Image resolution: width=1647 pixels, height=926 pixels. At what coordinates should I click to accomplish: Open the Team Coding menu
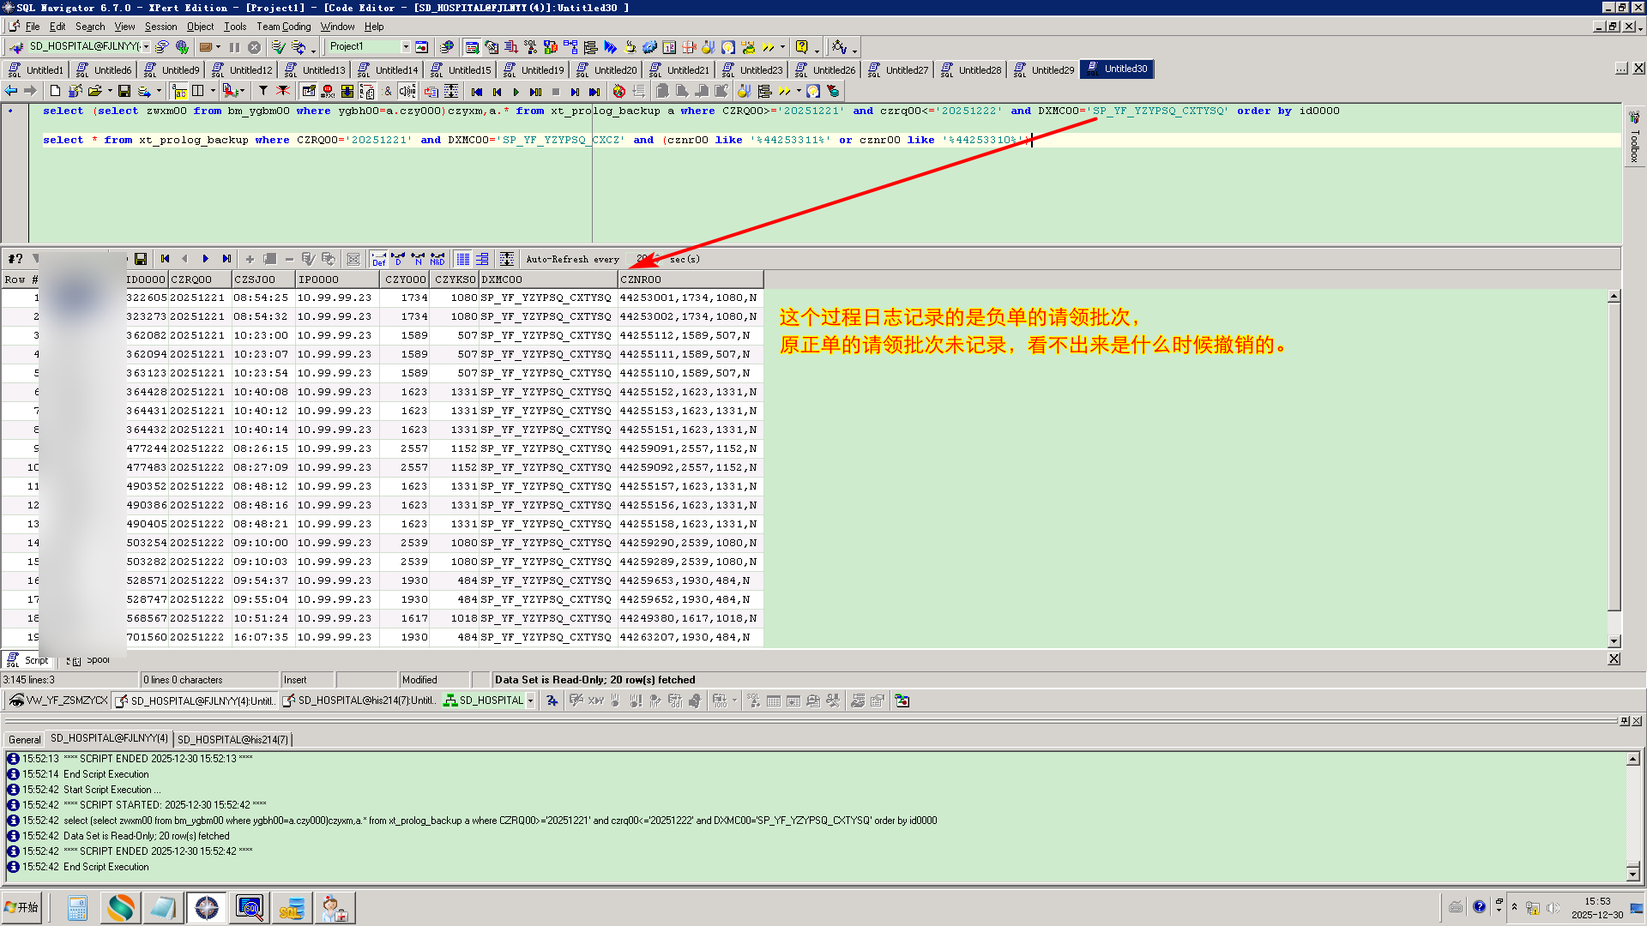click(283, 27)
